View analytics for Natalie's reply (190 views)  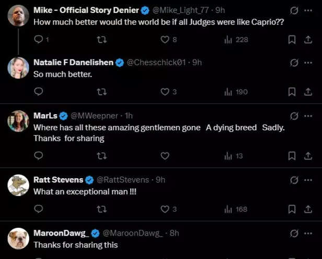pos(235,92)
